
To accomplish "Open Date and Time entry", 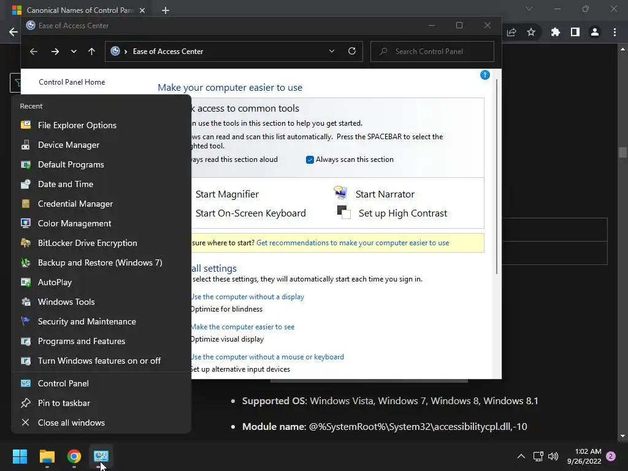I will coord(101,184).
